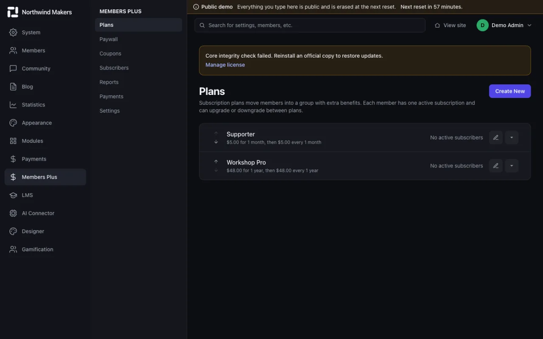Viewport: 543px width, 339px height.
Task: Open the Subscribers section
Action: (138, 68)
